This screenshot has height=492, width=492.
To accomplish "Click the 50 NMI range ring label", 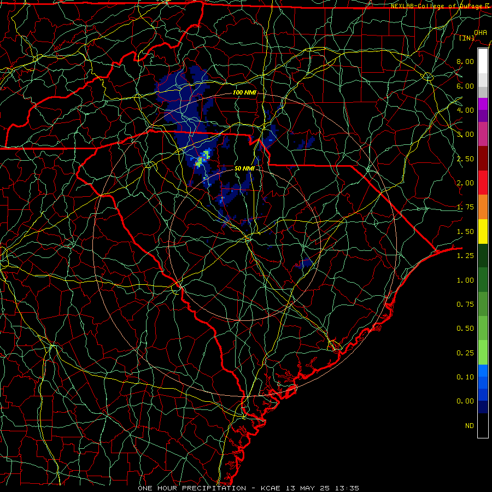I will pos(244,168).
